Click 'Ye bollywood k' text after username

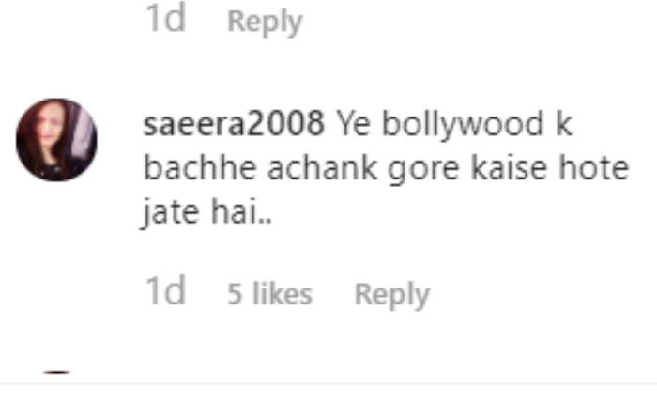[454, 124]
